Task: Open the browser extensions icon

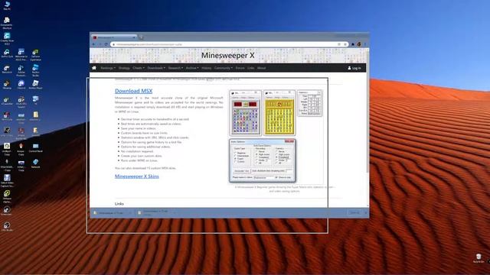Action: tap(353, 44)
